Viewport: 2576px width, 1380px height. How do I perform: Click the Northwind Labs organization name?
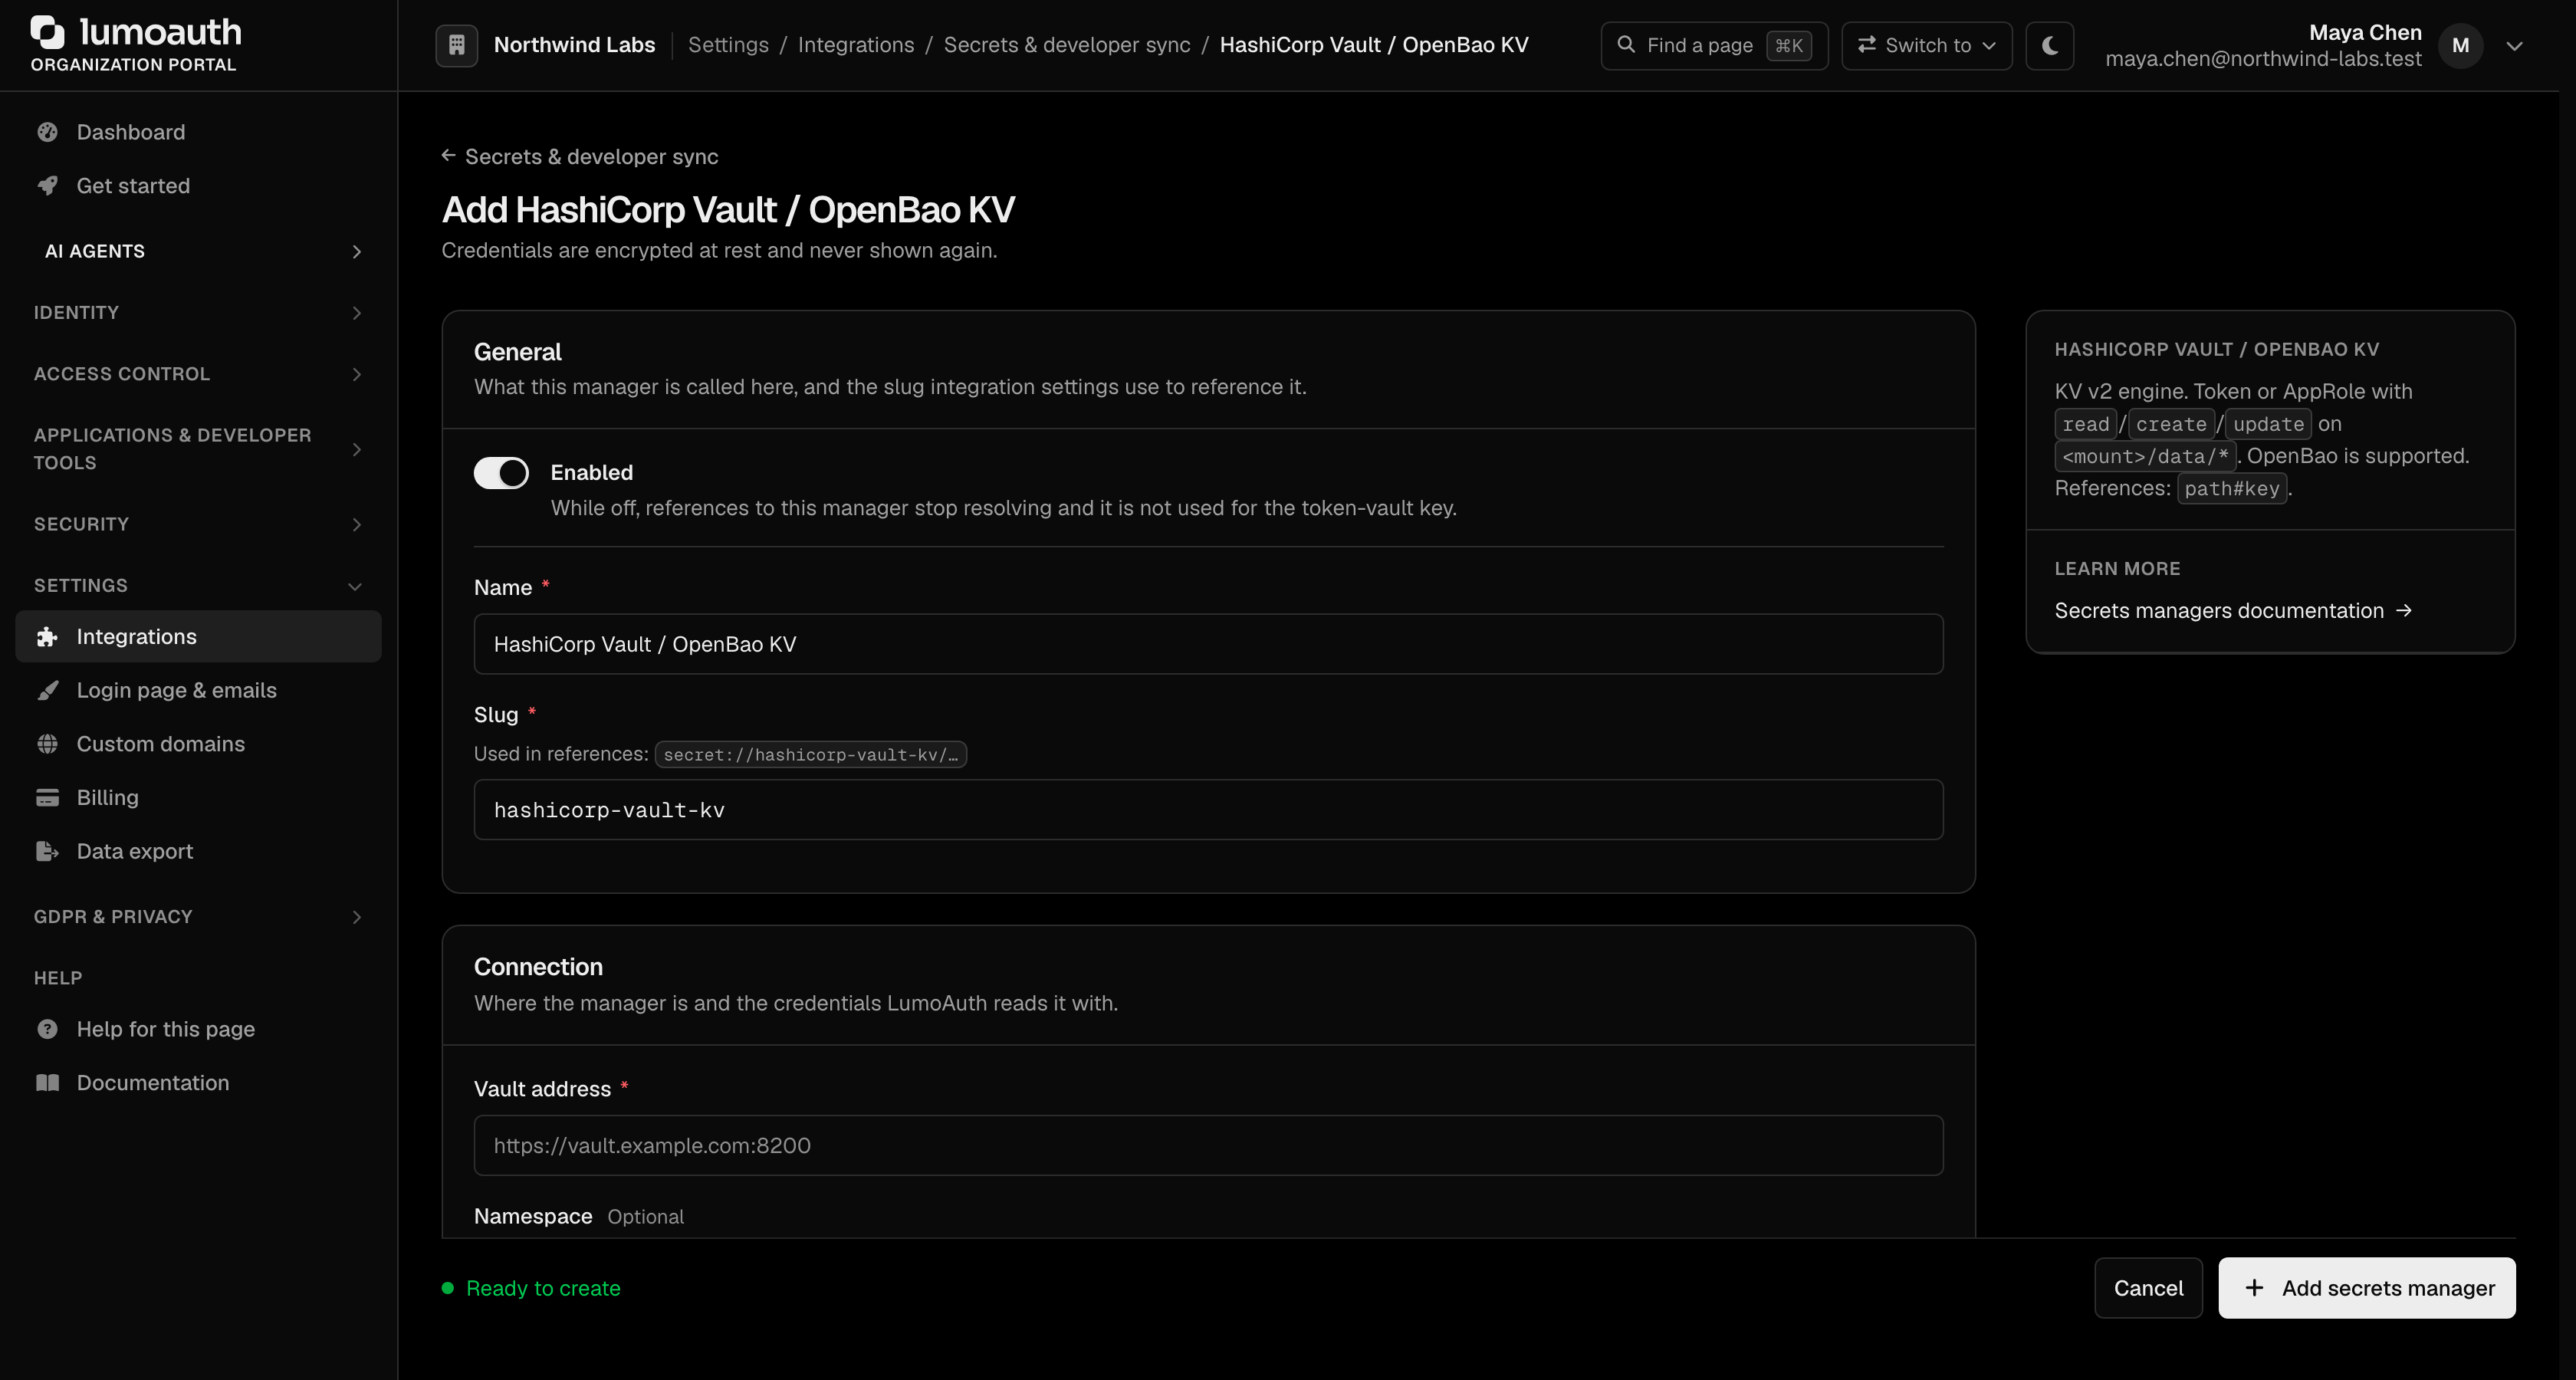click(x=574, y=45)
